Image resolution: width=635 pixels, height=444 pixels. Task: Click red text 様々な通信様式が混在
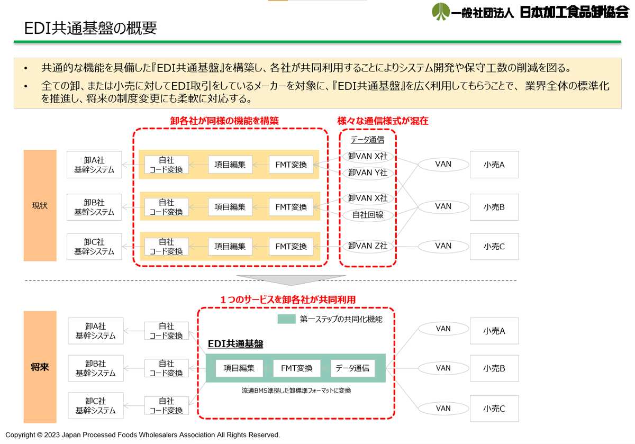[383, 121]
